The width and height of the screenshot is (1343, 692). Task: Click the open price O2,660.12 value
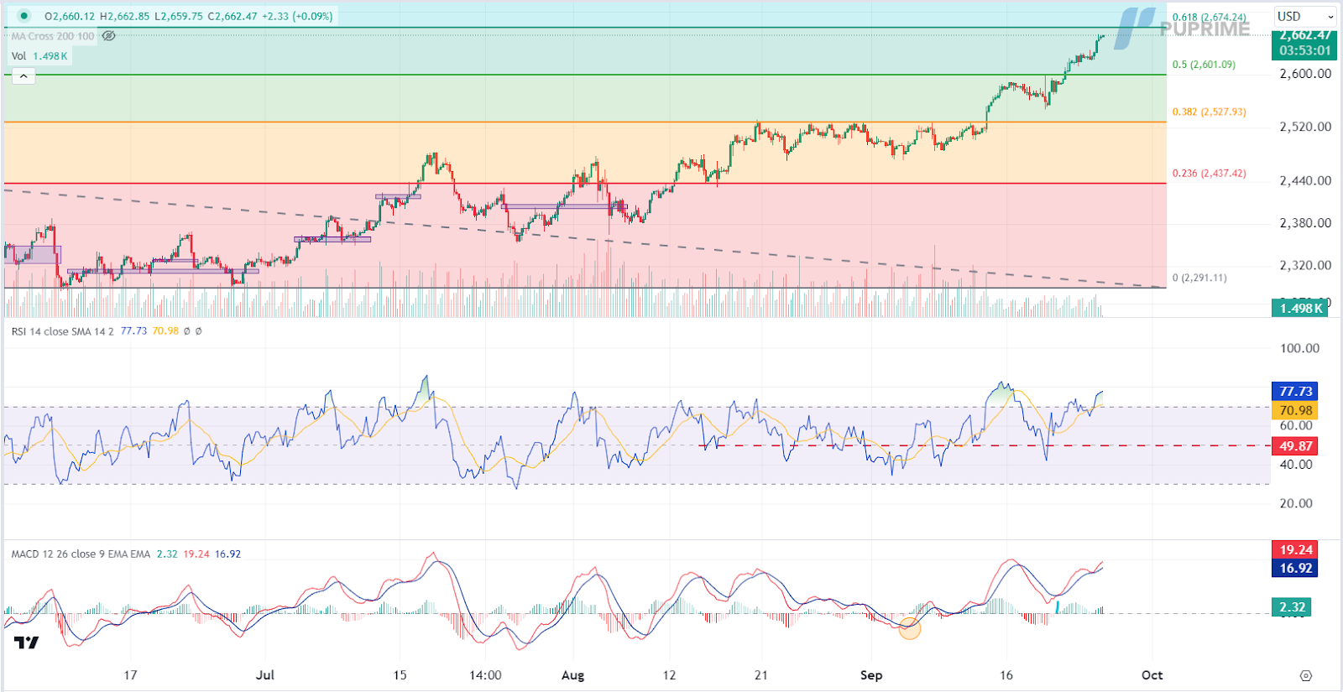70,16
